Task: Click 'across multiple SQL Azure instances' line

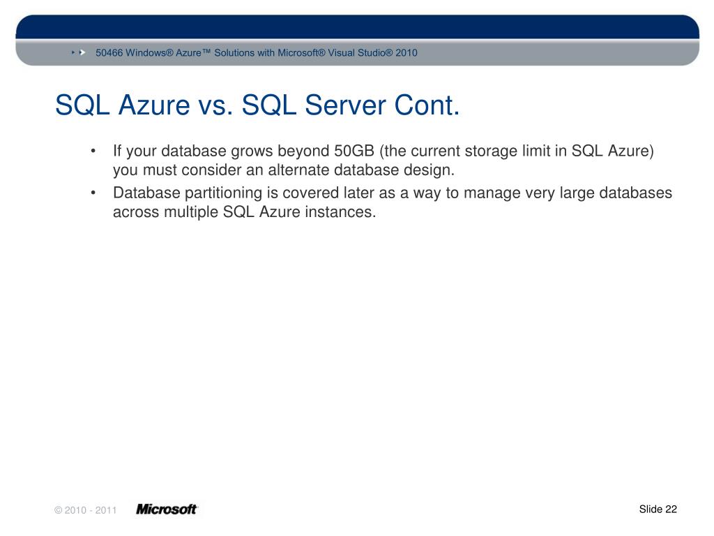Action: pyautogui.click(x=244, y=212)
